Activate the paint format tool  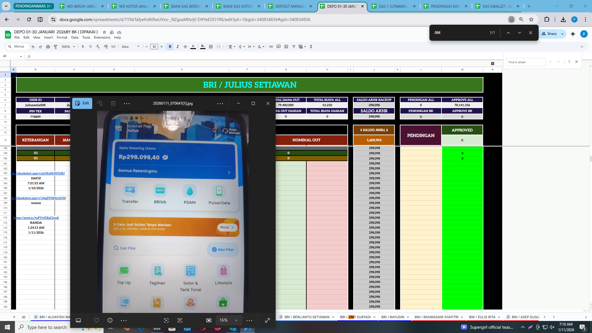(56, 47)
